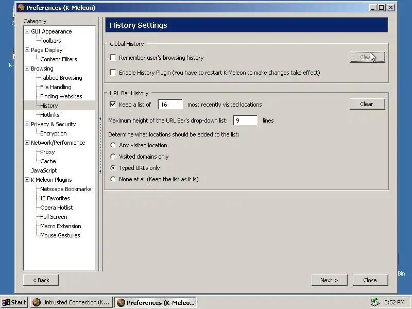Image resolution: width=412 pixels, height=309 pixels.
Task: Go to Tabbed Browsing preferences
Action: [61, 78]
